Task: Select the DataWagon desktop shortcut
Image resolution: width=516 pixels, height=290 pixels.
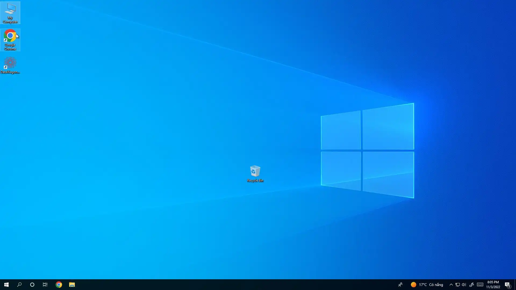Action: click(10, 65)
